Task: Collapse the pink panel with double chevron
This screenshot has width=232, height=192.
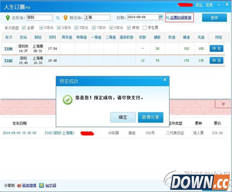Action: (223, 104)
